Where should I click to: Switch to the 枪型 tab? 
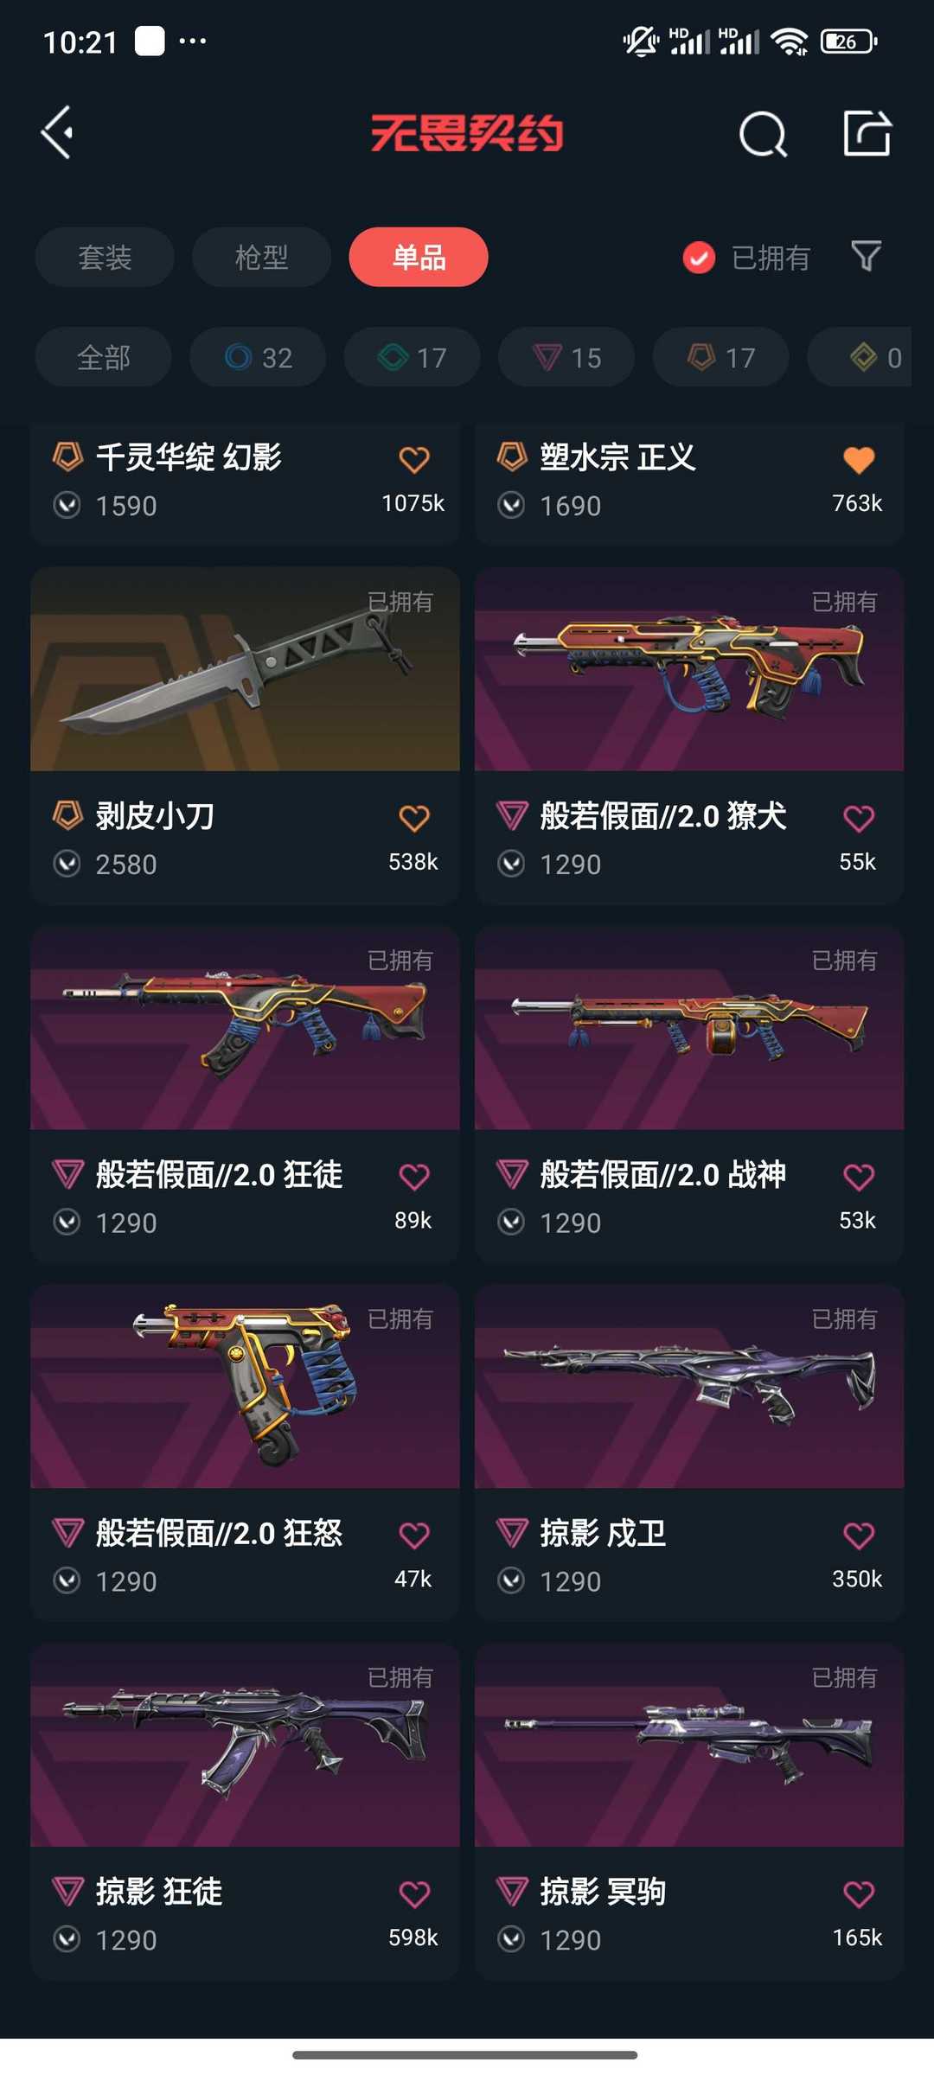point(261,257)
